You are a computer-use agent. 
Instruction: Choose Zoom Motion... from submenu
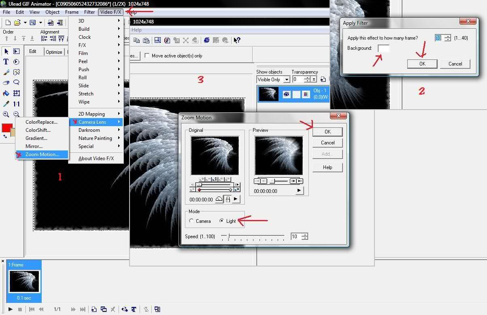click(x=42, y=154)
